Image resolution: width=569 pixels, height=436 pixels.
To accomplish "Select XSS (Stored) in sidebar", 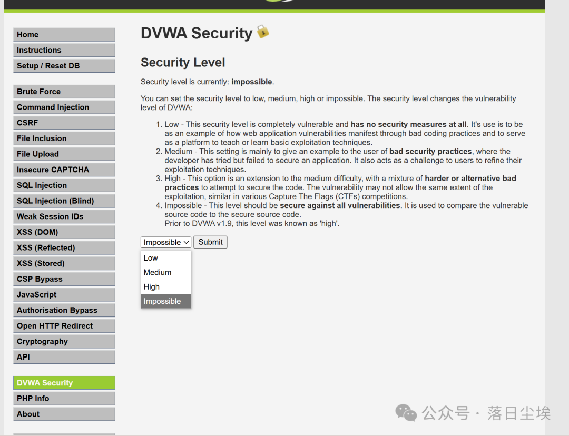I will point(64,263).
